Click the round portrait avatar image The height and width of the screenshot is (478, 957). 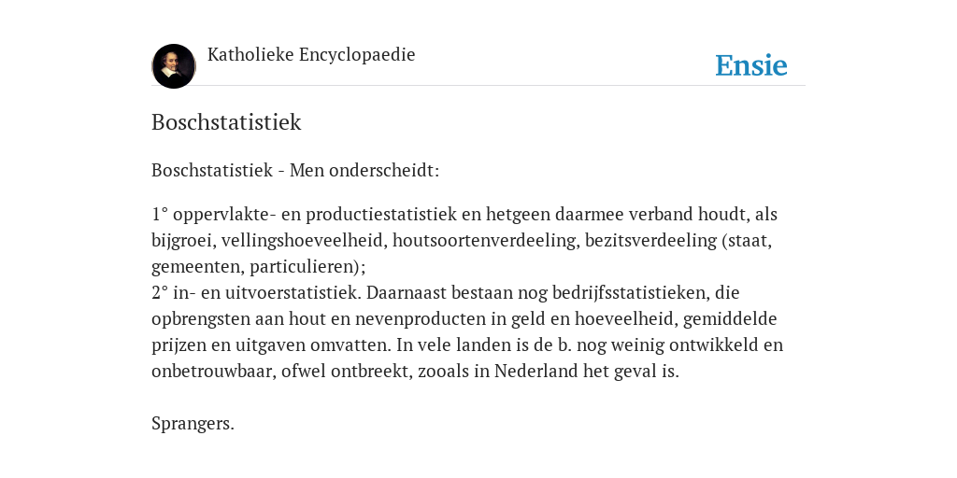click(x=174, y=66)
